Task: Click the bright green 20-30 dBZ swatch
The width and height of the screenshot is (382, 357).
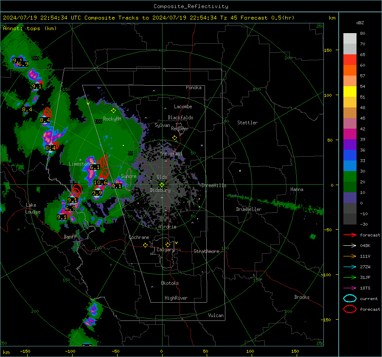Action: pos(350,177)
